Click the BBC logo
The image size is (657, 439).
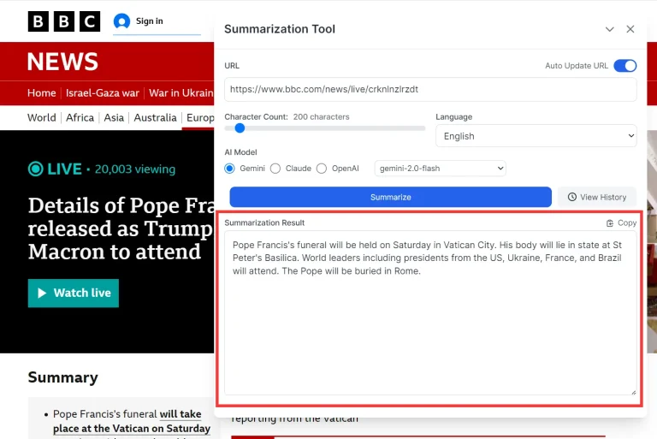64,21
